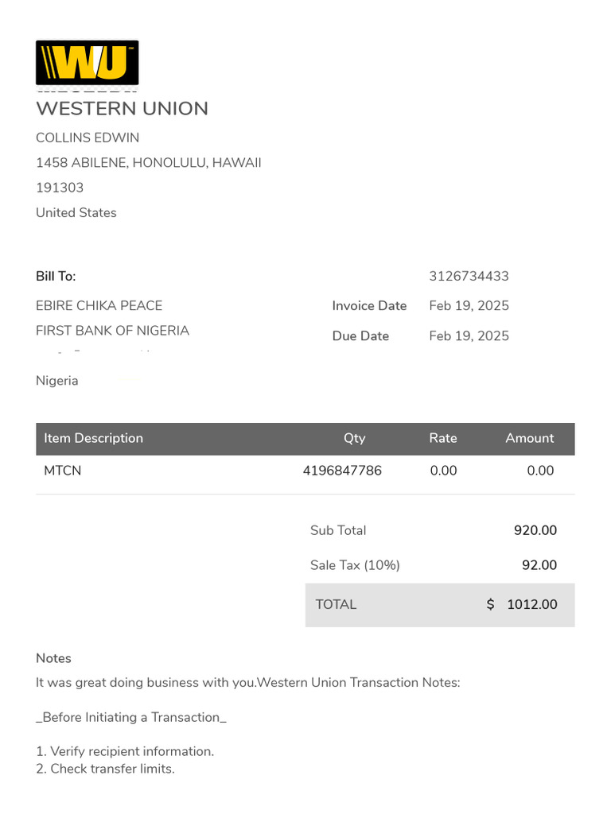Click the WESTERN UNION company heading
611x814 pixels.
(x=122, y=109)
